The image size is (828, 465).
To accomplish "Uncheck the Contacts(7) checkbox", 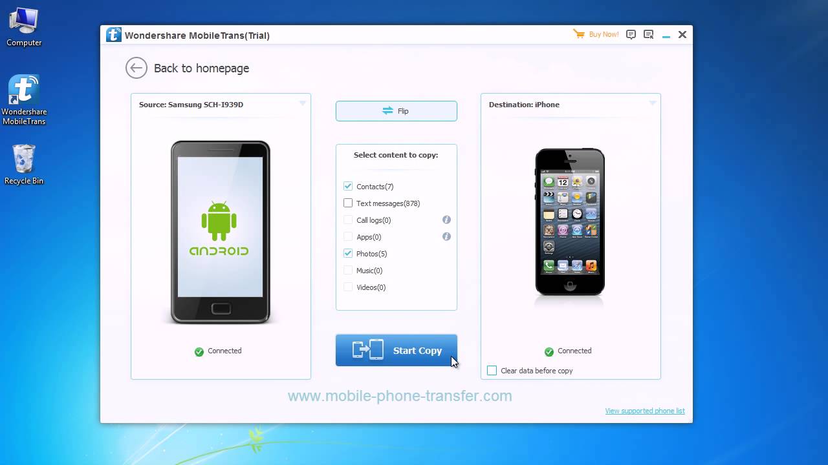I will click(348, 186).
